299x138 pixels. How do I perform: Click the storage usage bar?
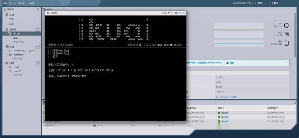tap(239, 44)
